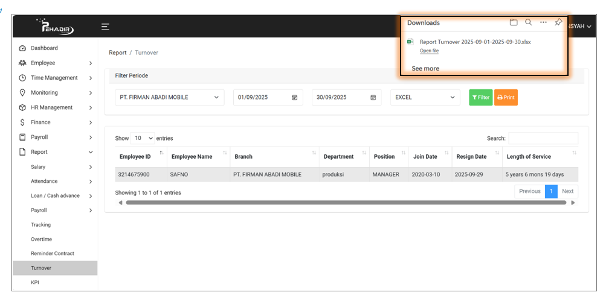The image size is (603, 301).
Task: Sort by Position column arrows
Action: pyautogui.click(x=404, y=153)
